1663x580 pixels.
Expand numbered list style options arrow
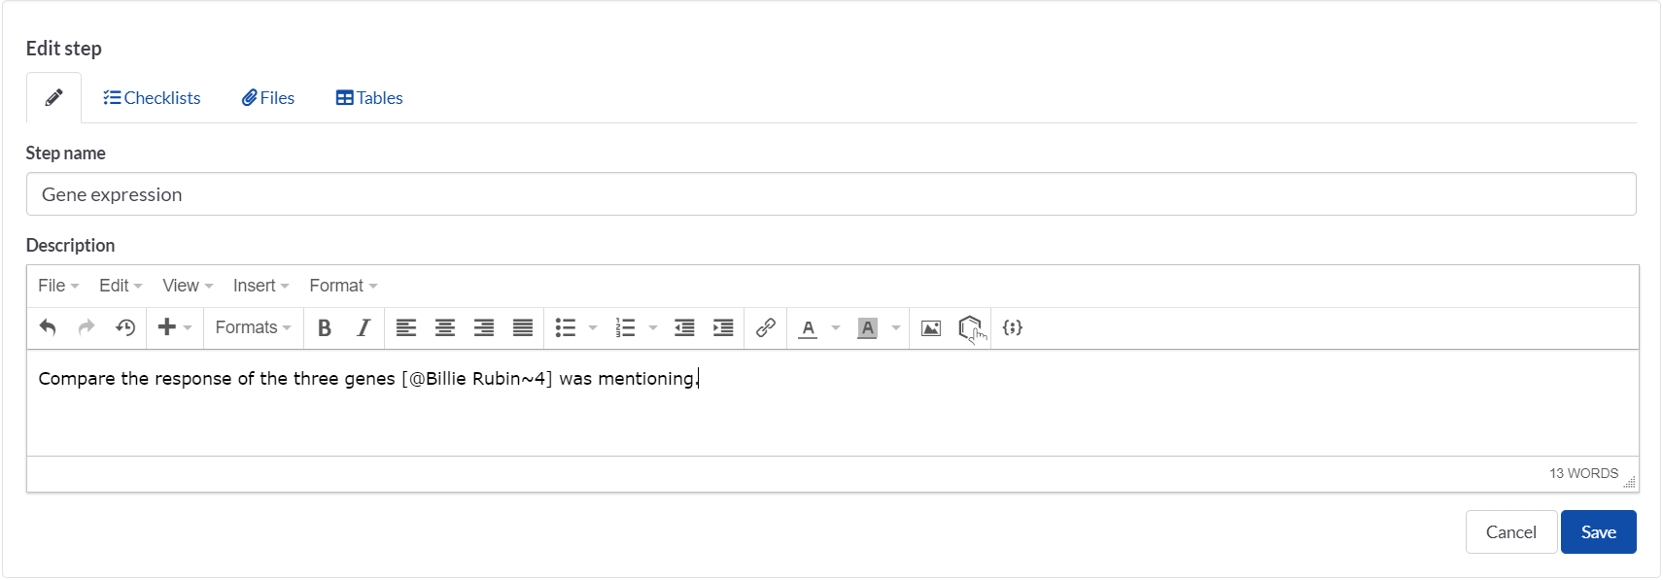point(653,328)
